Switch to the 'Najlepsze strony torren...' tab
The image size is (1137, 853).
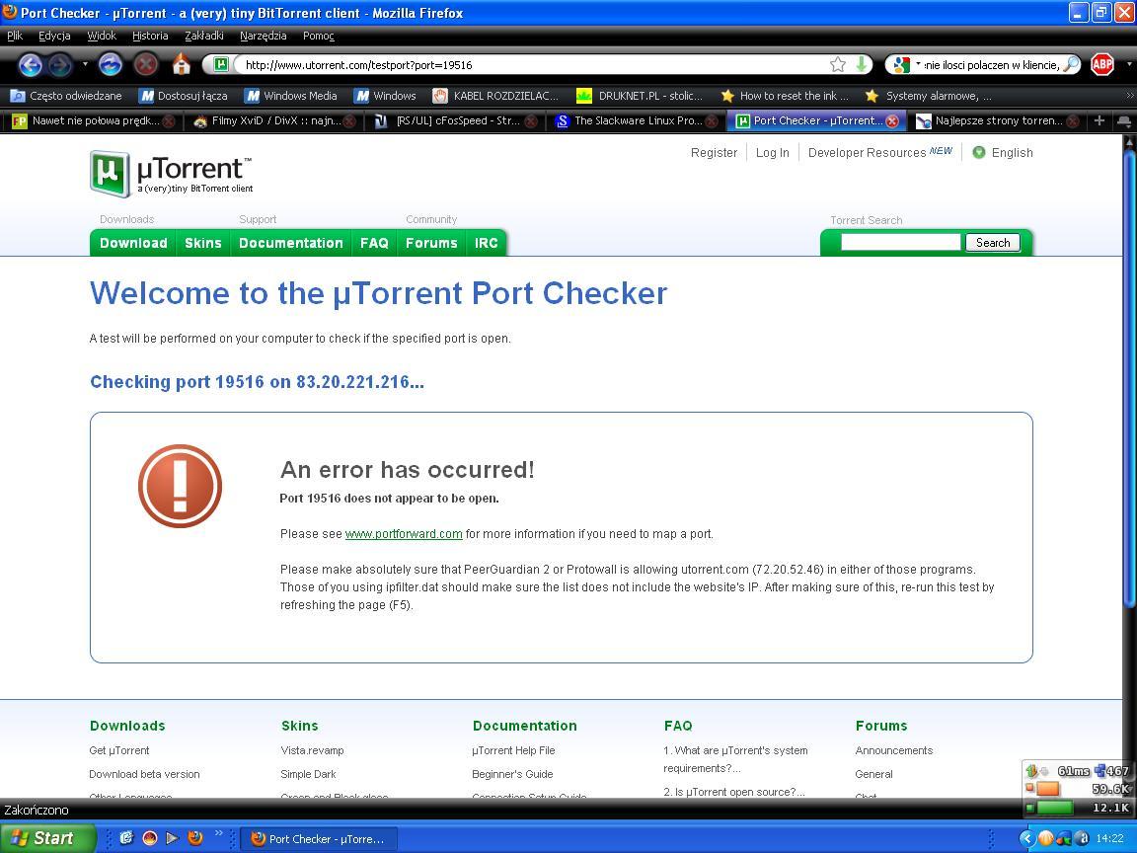[997, 121]
